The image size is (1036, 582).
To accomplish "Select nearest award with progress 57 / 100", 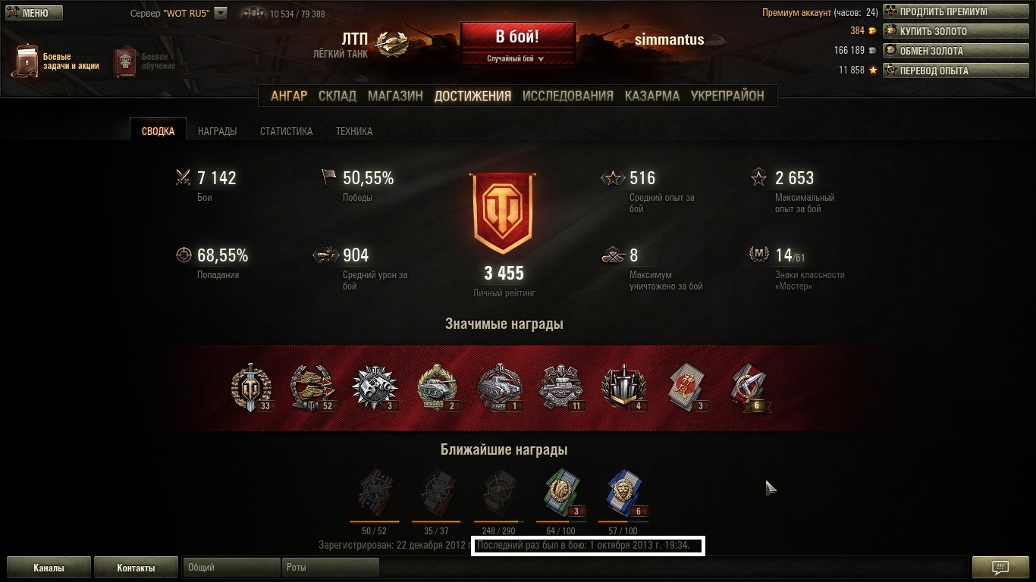I will pos(623,495).
